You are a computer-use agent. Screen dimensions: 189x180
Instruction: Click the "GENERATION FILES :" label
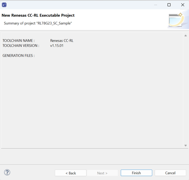click(19, 55)
